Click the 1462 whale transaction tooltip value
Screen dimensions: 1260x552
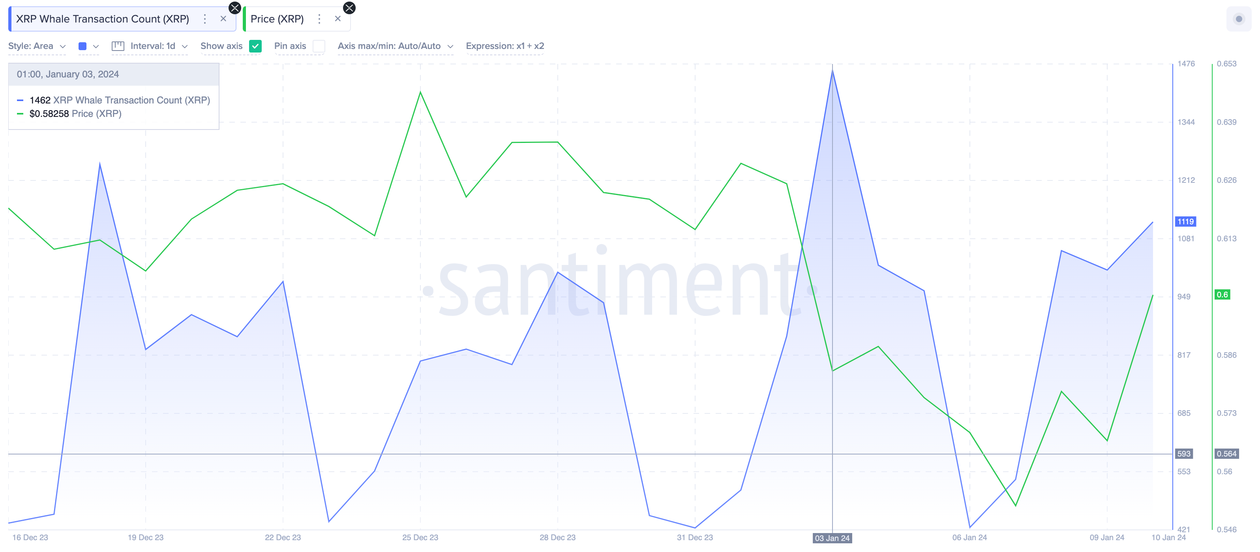(40, 100)
